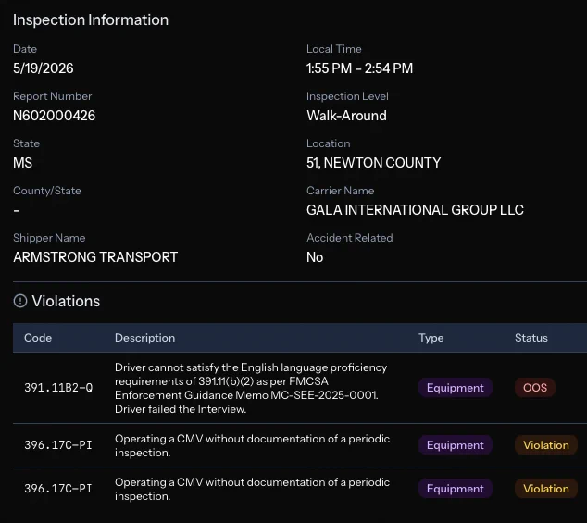
Task: Click the Type column header
Action: [x=431, y=338]
